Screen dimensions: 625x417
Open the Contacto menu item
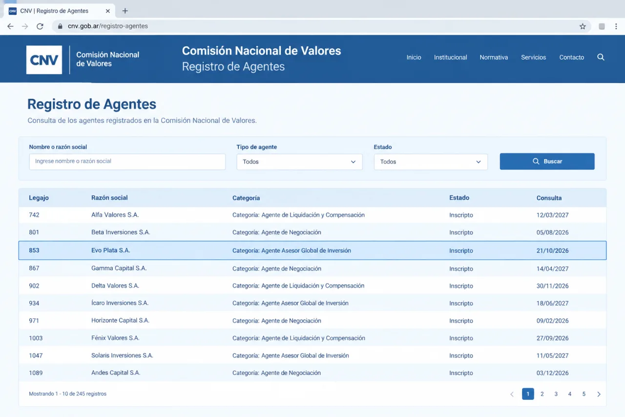point(571,57)
